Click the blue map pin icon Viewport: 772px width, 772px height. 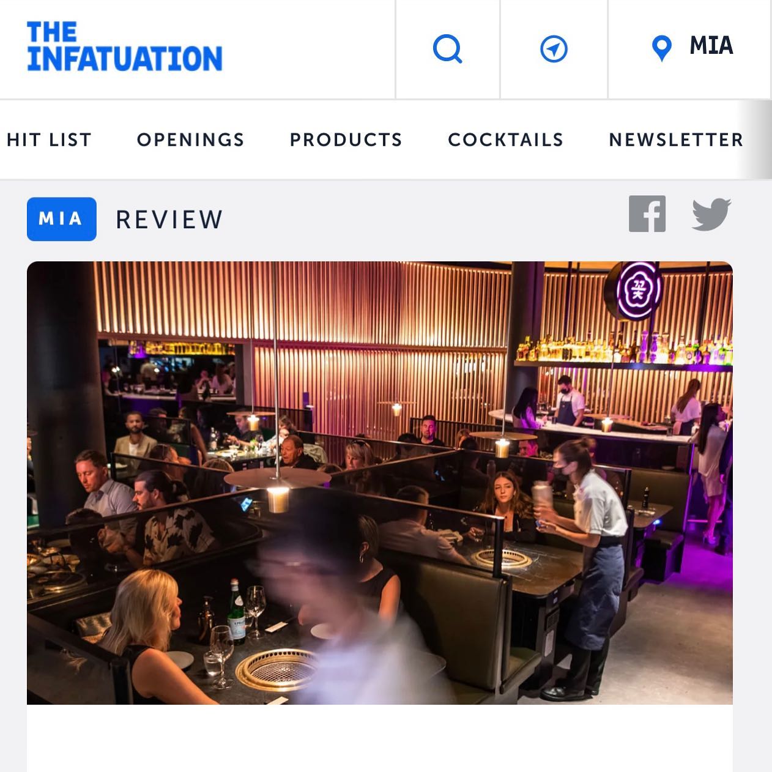tap(662, 48)
